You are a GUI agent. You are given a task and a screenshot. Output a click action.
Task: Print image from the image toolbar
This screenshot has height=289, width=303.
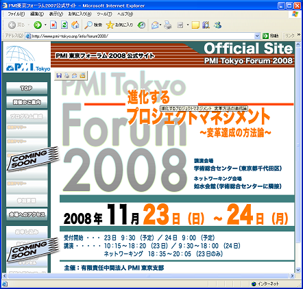(66, 75)
